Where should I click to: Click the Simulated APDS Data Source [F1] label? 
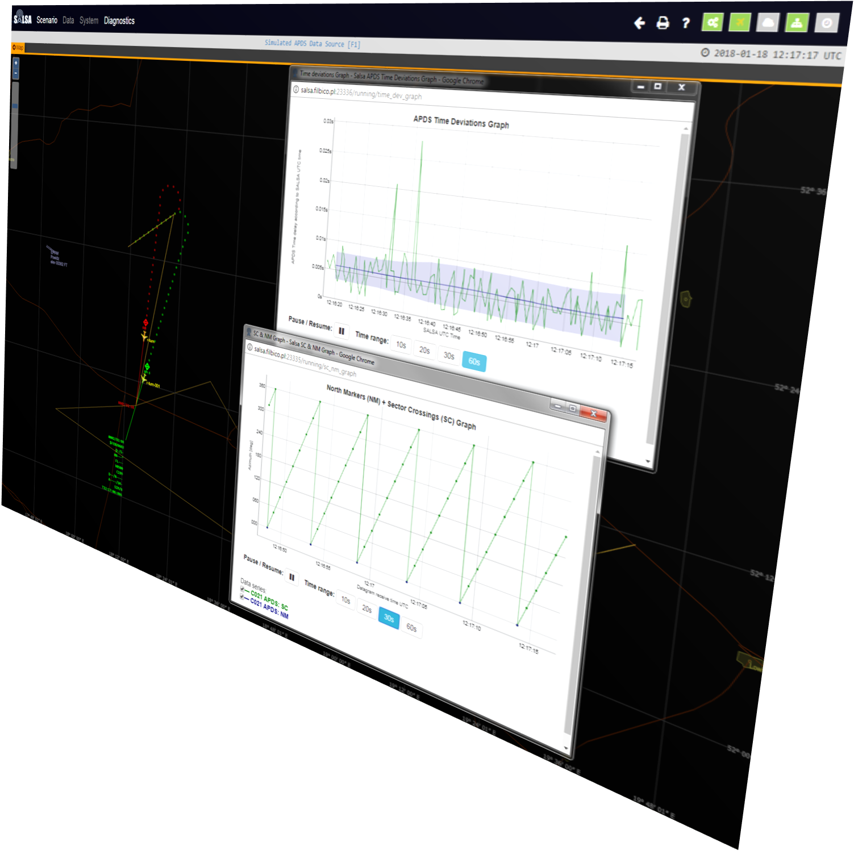313,43
